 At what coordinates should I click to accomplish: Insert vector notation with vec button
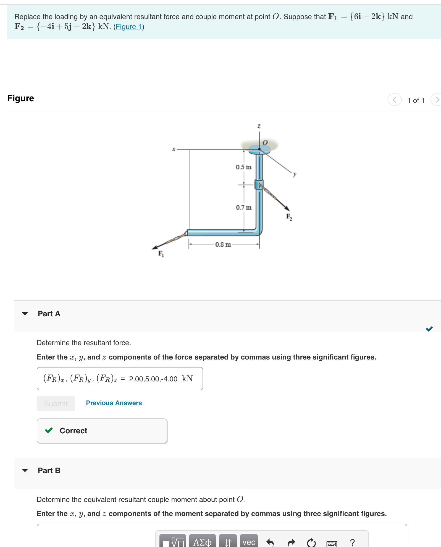click(249, 541)
